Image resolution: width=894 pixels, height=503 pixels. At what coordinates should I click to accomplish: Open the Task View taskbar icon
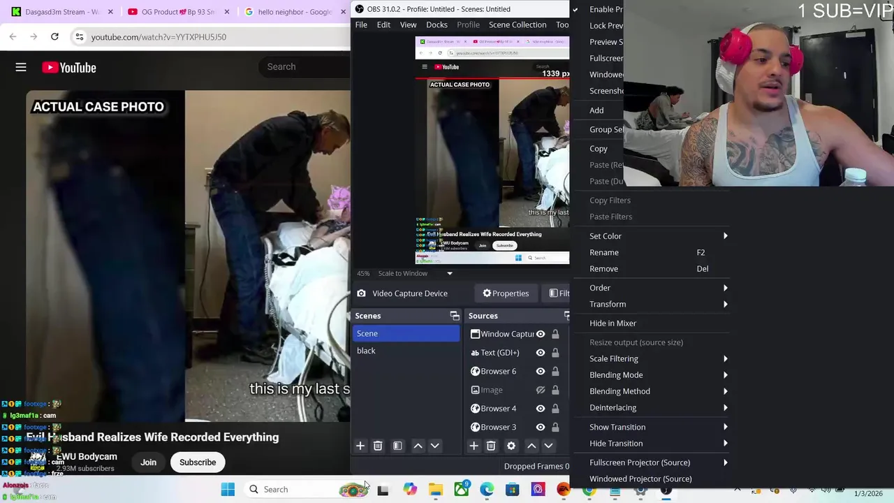tap(383, 489)
